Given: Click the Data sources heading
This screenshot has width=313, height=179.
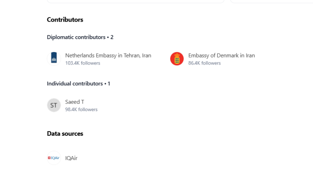Looking at the screenshot, I should click(x=65, y=134).
